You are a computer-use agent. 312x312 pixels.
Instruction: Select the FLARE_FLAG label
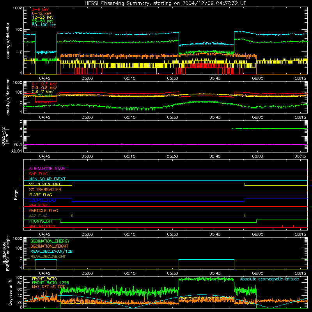[41, 195]
